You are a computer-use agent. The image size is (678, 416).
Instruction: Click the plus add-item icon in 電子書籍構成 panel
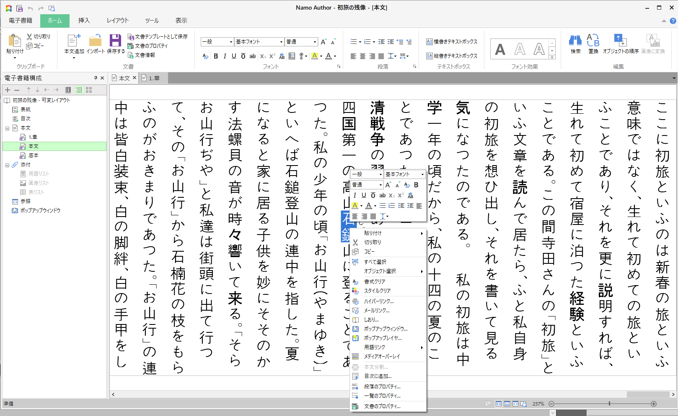coord(8,90)
